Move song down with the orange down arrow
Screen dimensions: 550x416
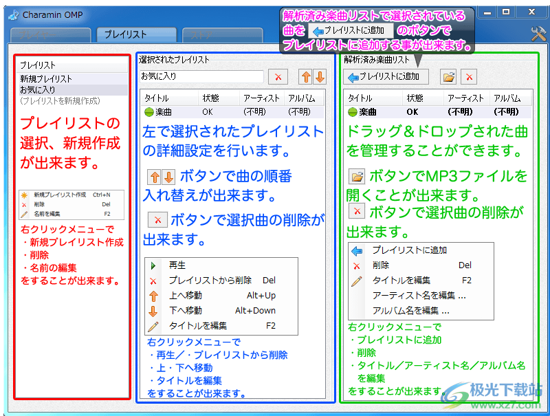pos(320,77)
